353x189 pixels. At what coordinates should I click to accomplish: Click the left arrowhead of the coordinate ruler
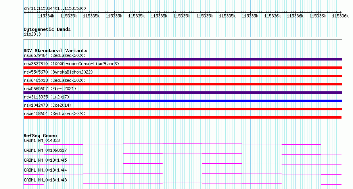pos(25,12)
